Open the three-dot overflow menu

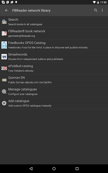pos(102,10)
